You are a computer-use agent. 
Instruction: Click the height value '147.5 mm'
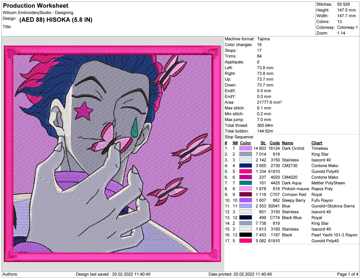click(x=346, y=10)
